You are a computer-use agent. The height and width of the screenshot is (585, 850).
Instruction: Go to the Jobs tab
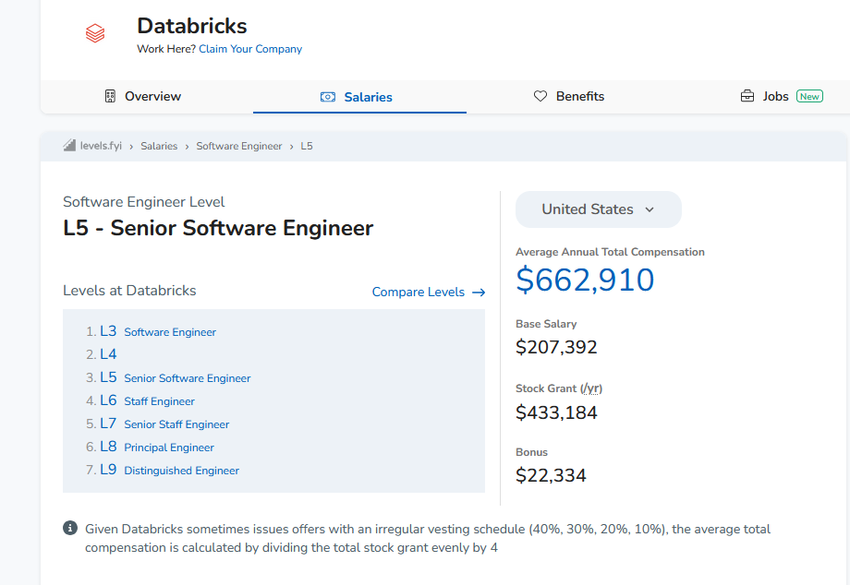[x=775, y=96]
